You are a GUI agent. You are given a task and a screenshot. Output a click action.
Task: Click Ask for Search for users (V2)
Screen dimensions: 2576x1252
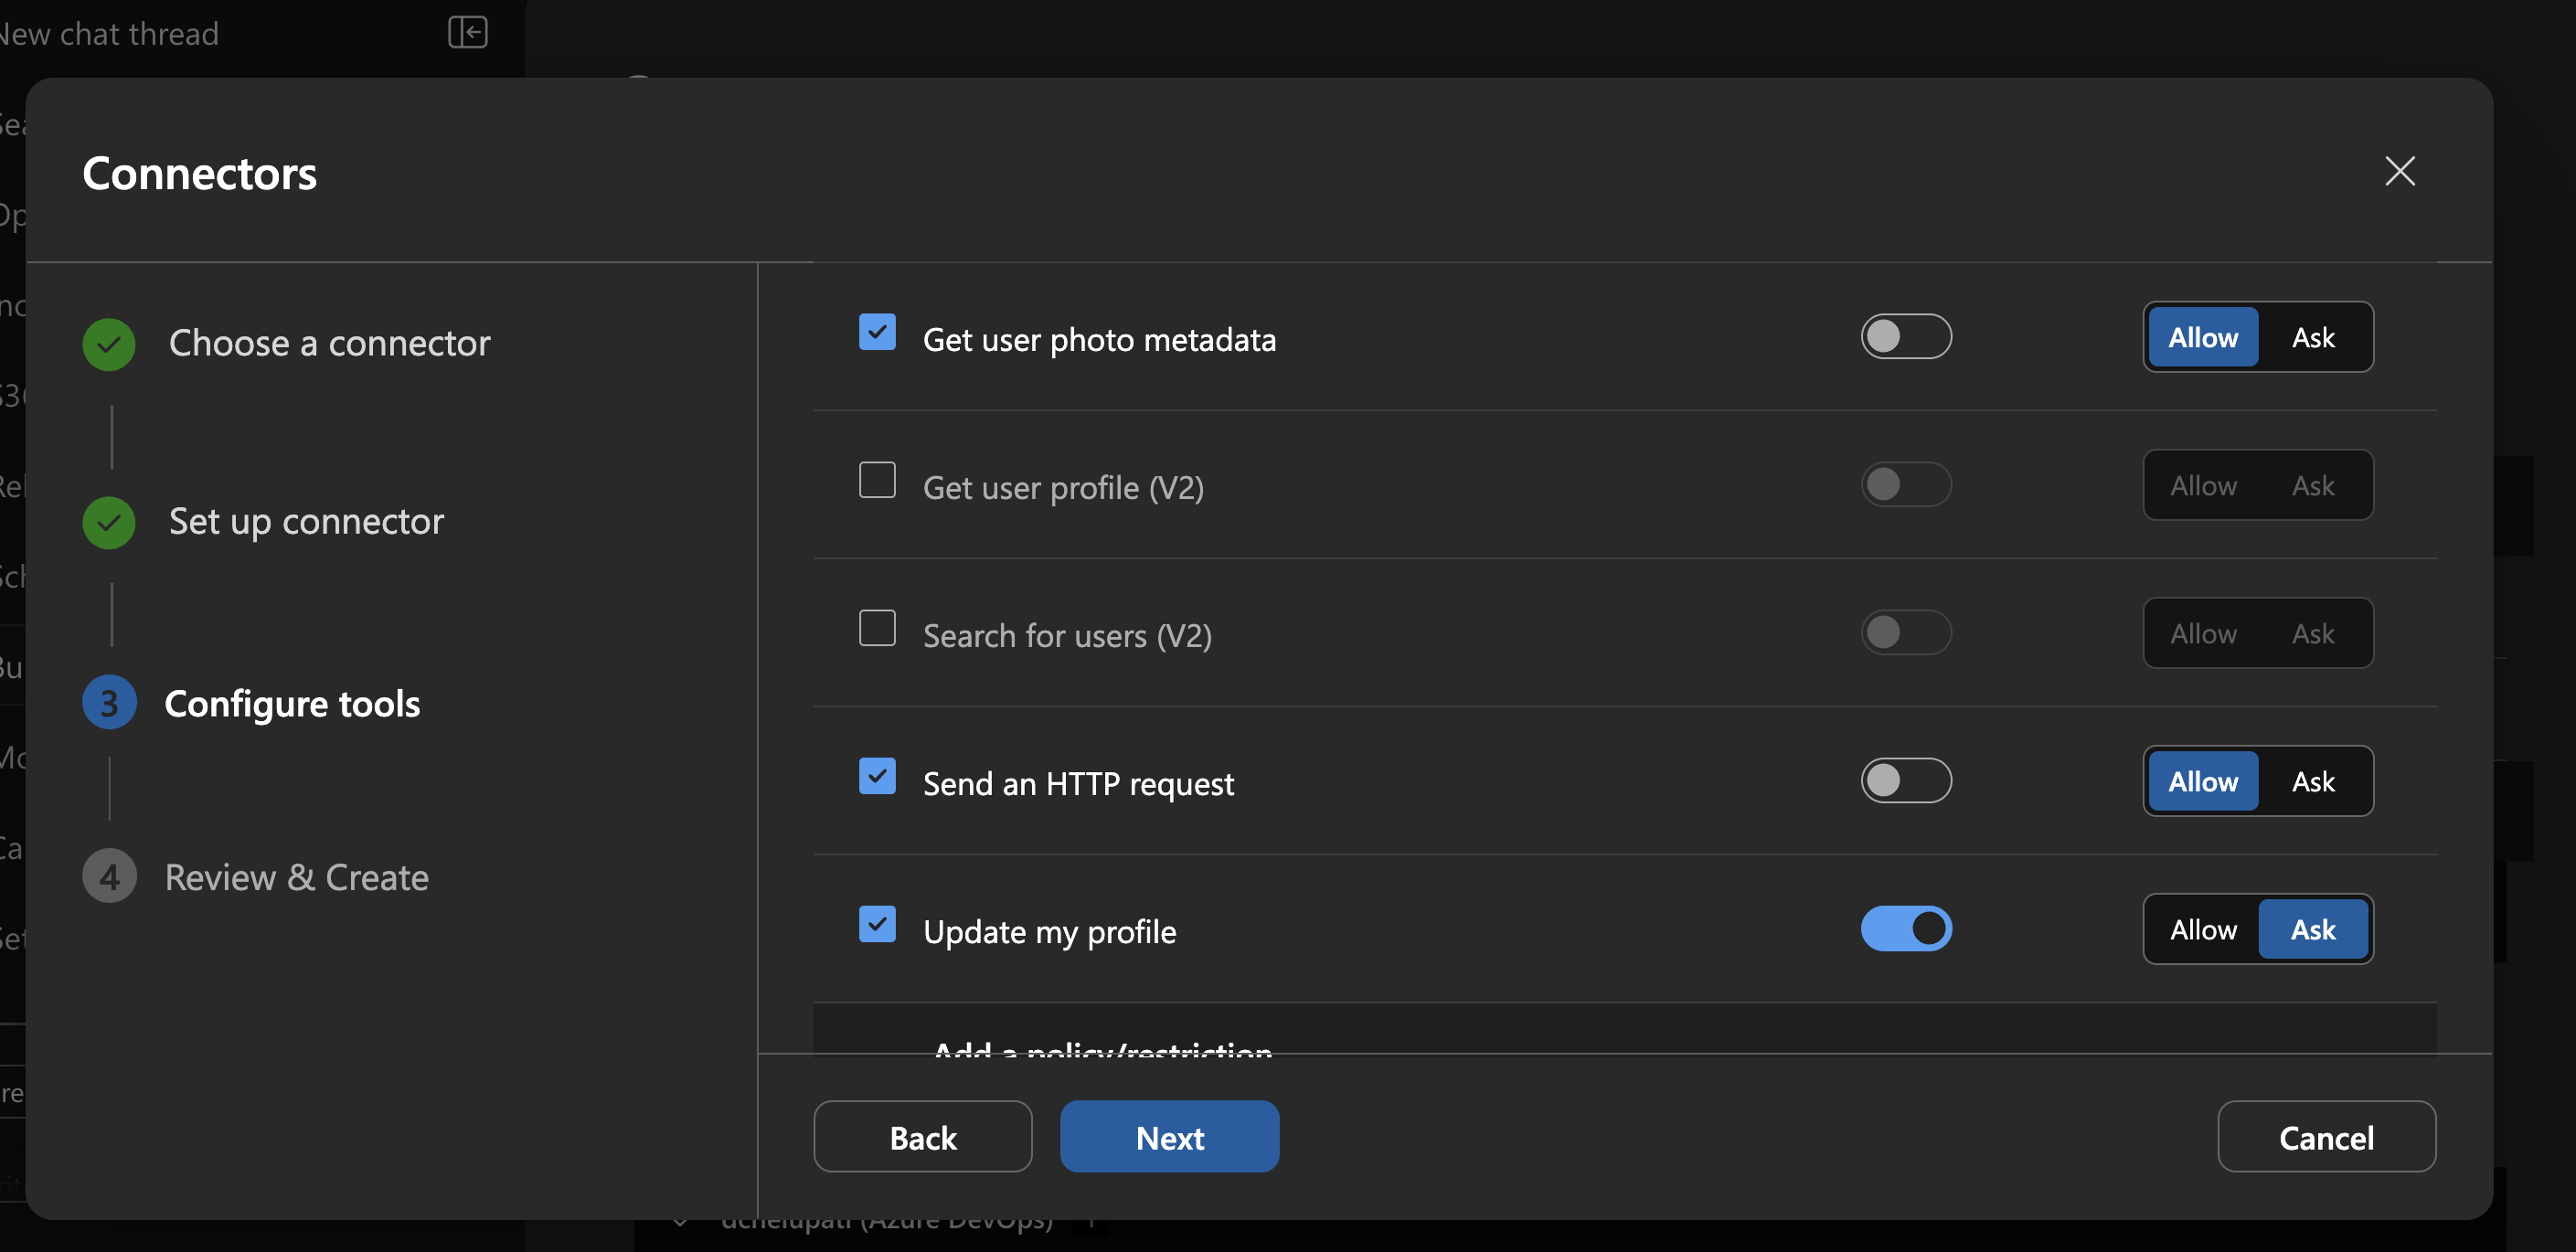pos(2312,633)
